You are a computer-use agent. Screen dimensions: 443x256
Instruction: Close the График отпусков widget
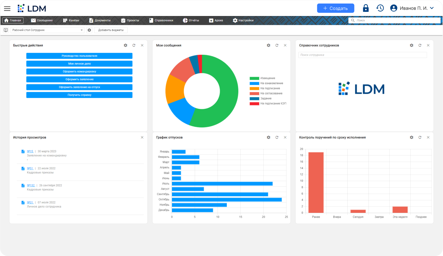click(285, 137)
